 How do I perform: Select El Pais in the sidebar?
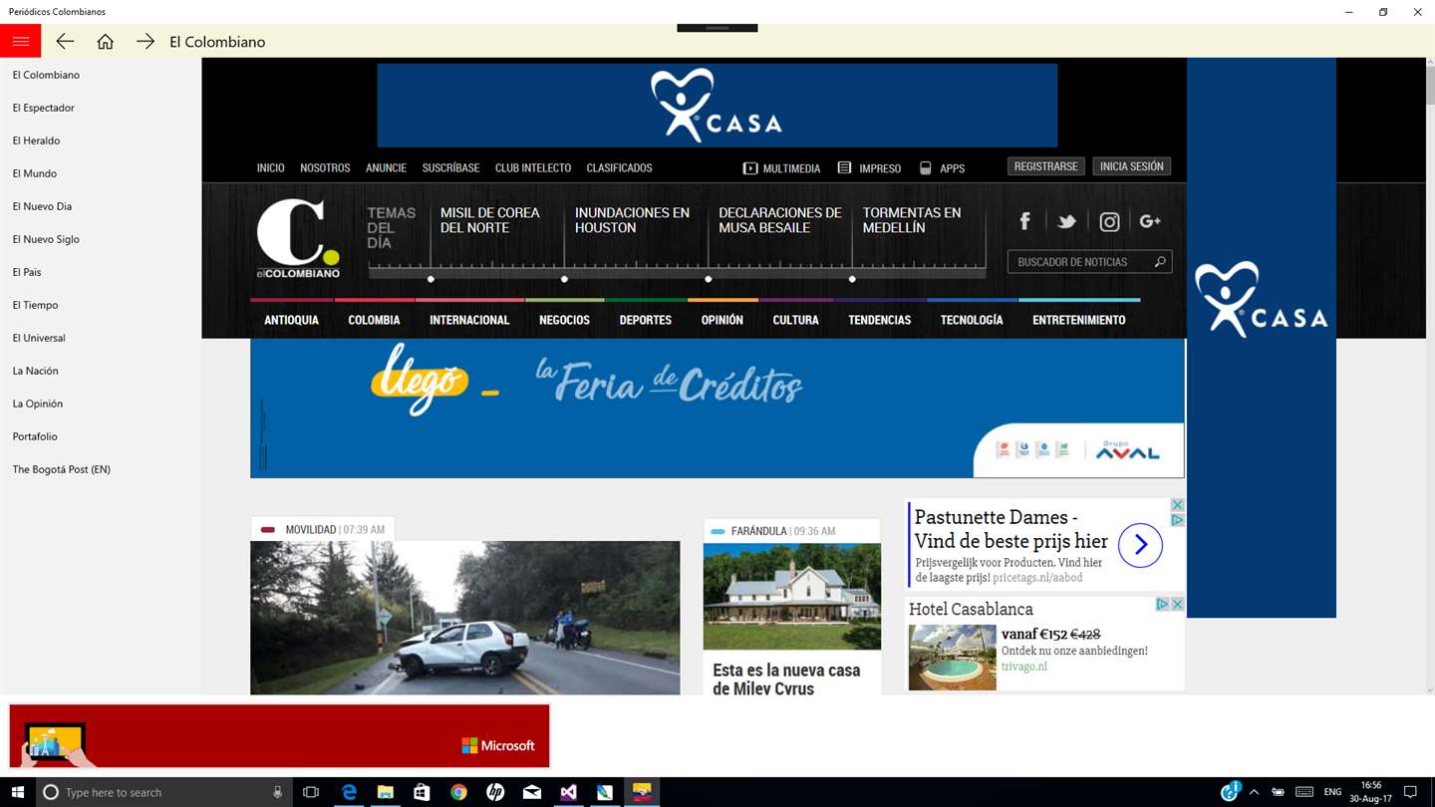27,272
